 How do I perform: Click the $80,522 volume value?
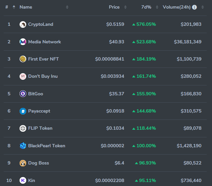click(192, 163)
